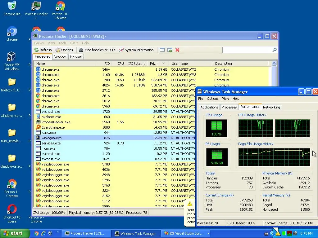Open Options in Process Hacker toolbar
Screen dimensions: 318x238
[x=64, y=50]
